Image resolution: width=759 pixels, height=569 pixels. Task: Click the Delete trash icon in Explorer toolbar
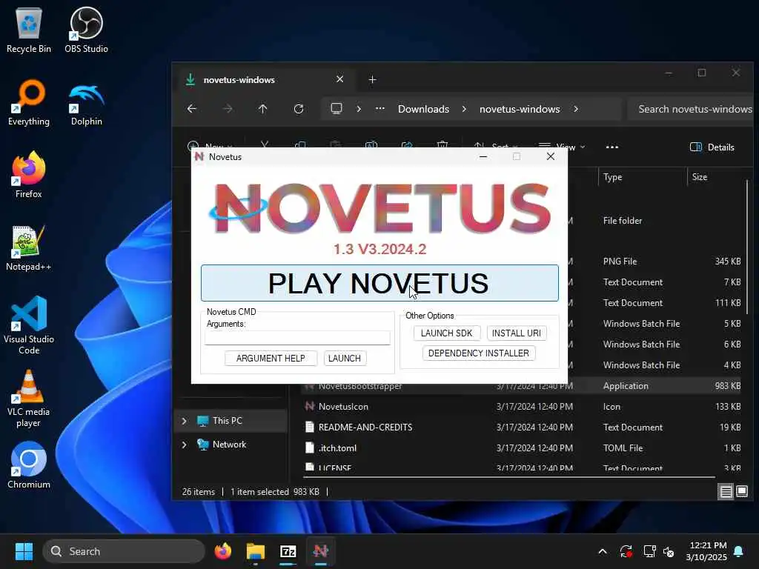click(x=442, y=144)
